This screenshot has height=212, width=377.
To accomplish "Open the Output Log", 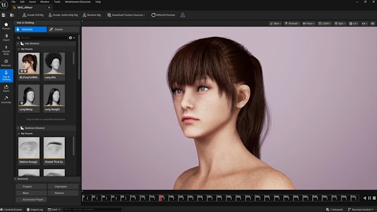I will (x=35, y=210).
